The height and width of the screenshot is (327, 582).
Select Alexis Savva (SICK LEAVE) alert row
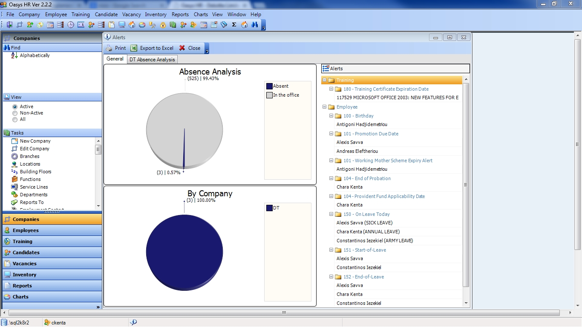pos(364,223)
